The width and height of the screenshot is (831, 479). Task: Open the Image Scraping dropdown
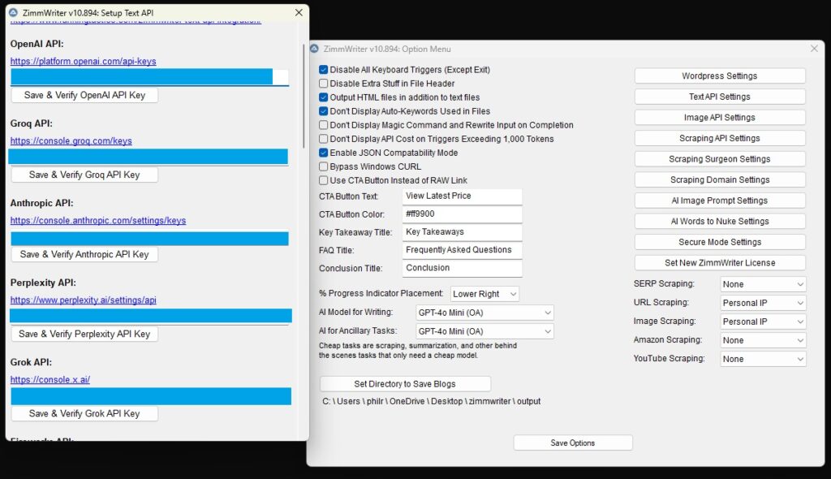[763, 321]
